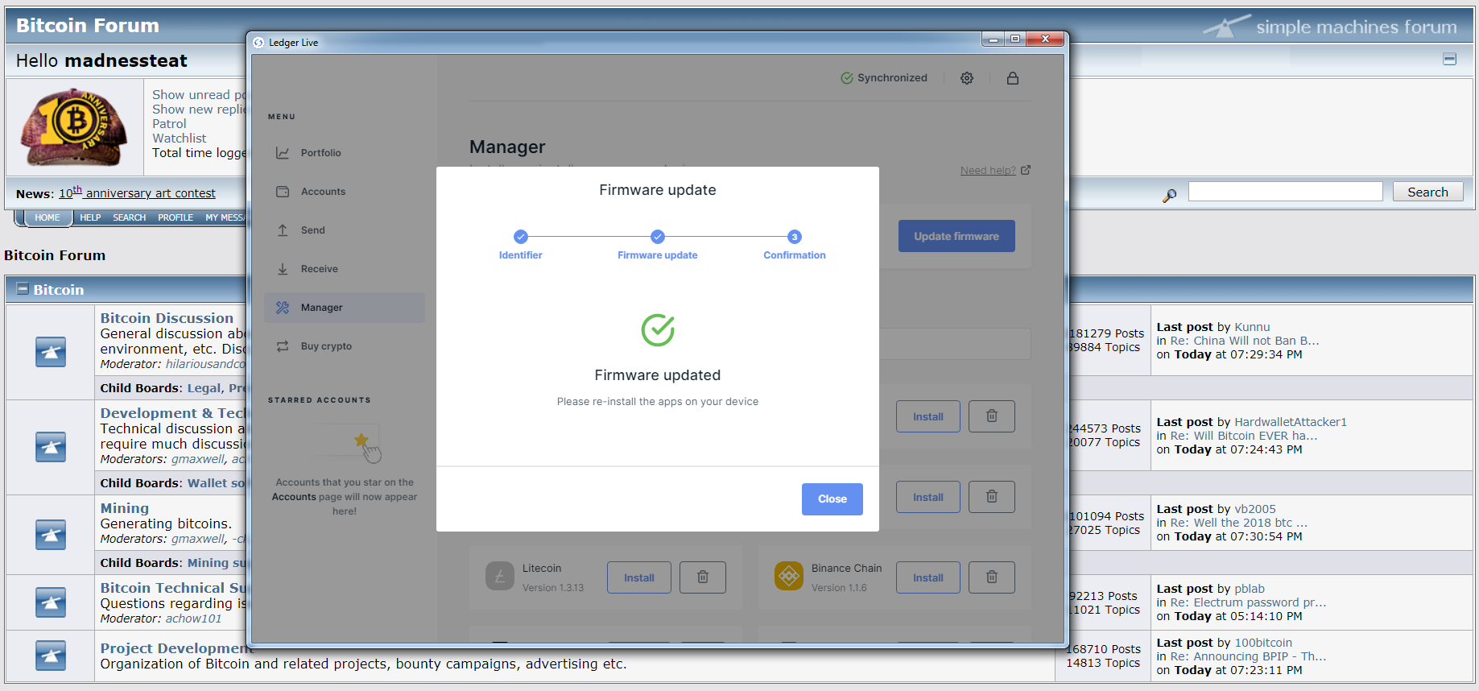Lock Ledger Live with the padlock icon

1013,78
